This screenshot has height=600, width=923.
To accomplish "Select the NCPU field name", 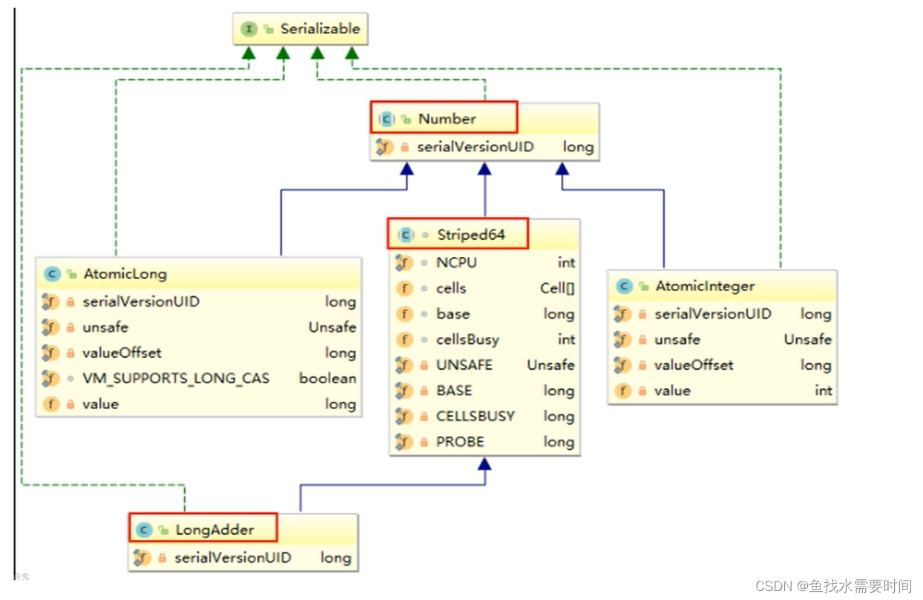I will point(456,263).
